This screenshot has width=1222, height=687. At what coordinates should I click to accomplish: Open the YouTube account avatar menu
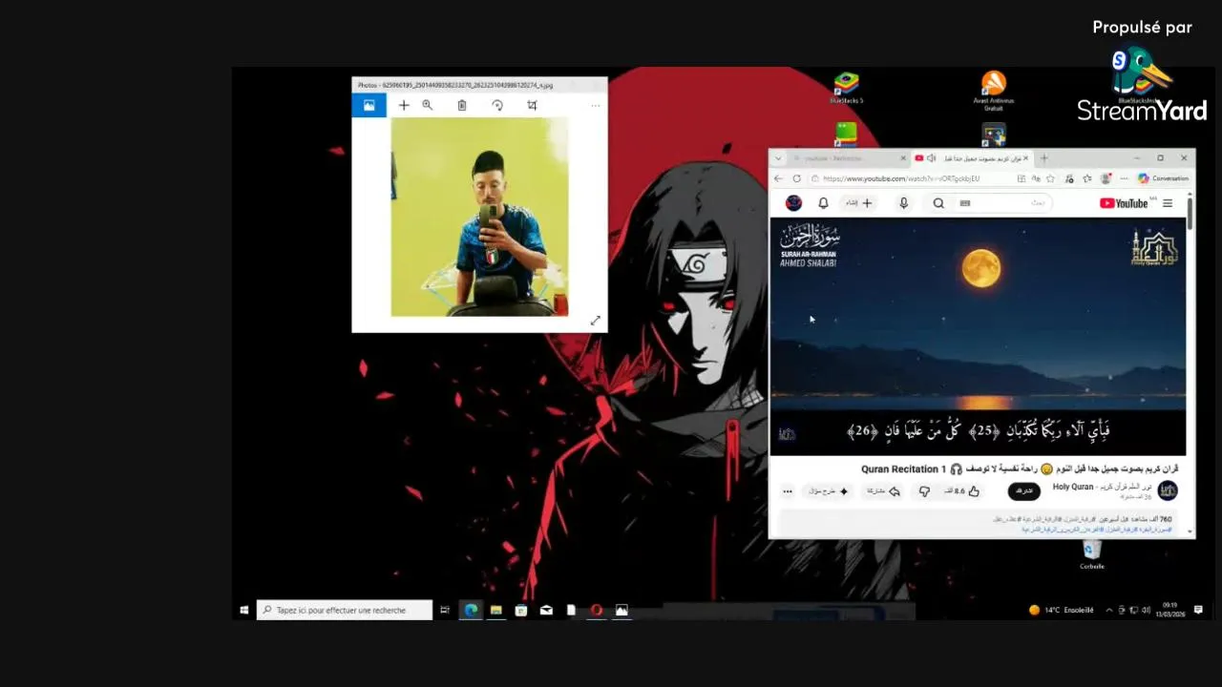coord(793,203)
